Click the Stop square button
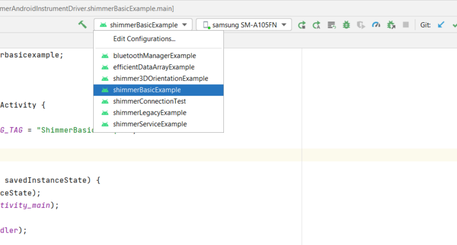 tap(406, 24)
